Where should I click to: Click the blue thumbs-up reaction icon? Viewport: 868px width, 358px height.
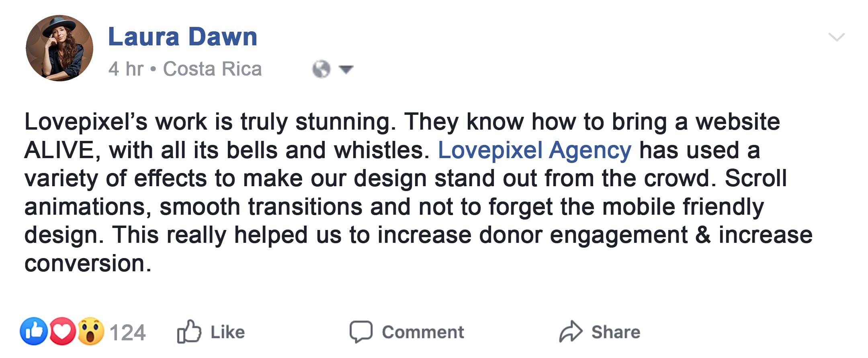(34, 332)
